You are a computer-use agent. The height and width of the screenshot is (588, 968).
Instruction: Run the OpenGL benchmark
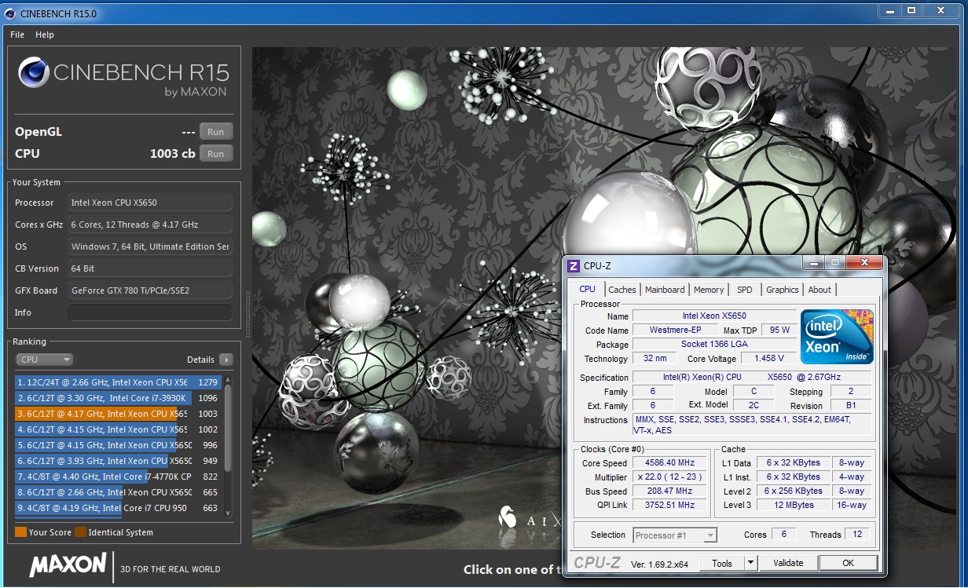(215, 132)
